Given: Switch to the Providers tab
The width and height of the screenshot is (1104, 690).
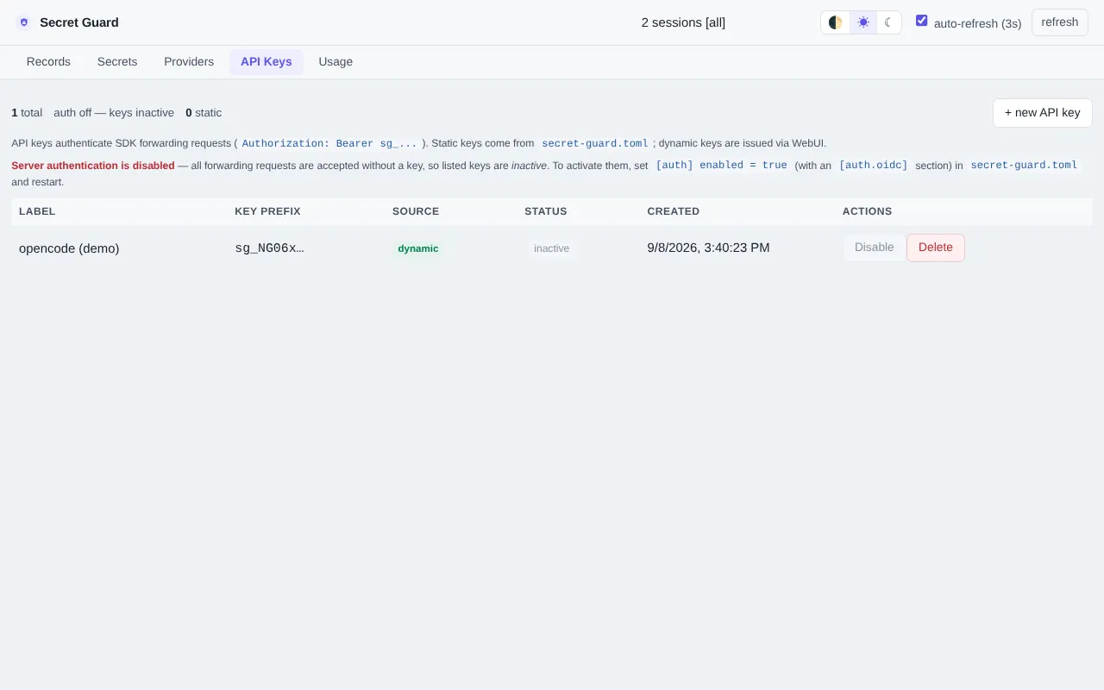Looking at the screenshot, I should 189,62.
